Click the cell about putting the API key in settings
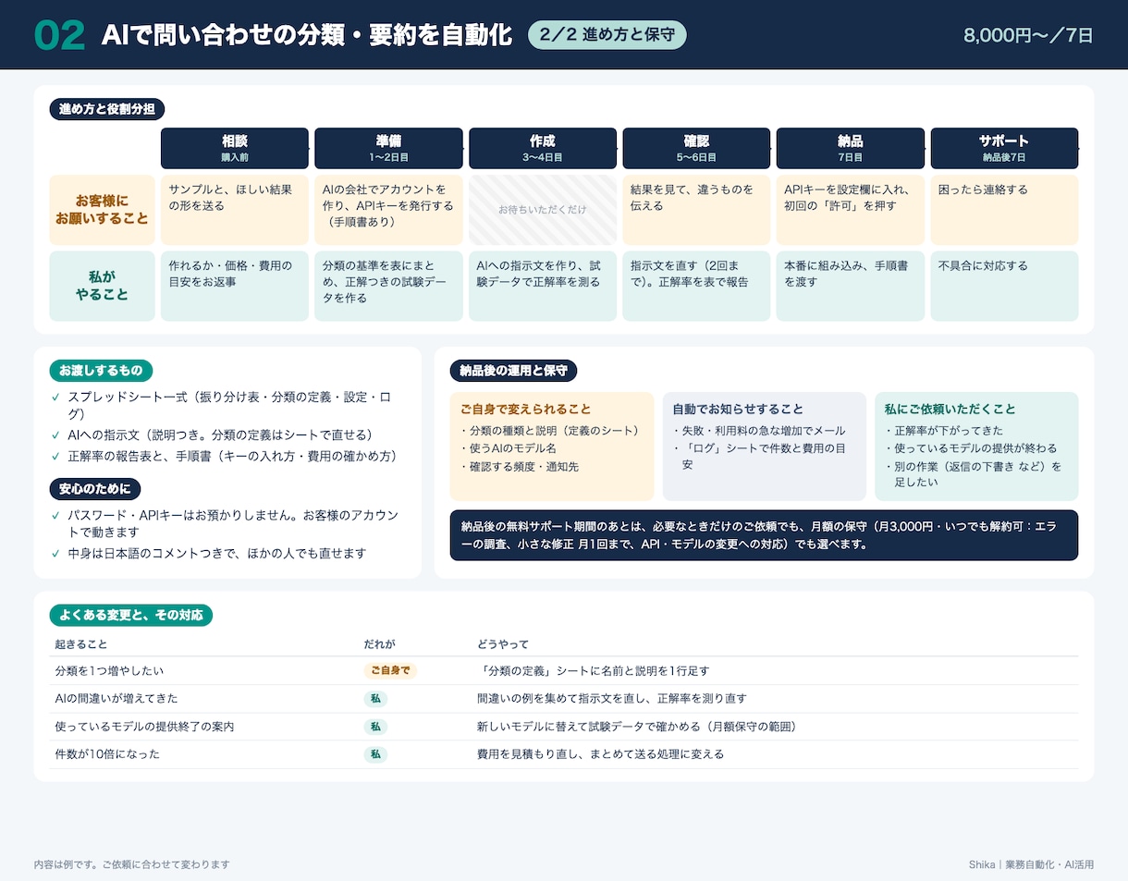This screenshot has height=881, width=1128. coord(851,210)
